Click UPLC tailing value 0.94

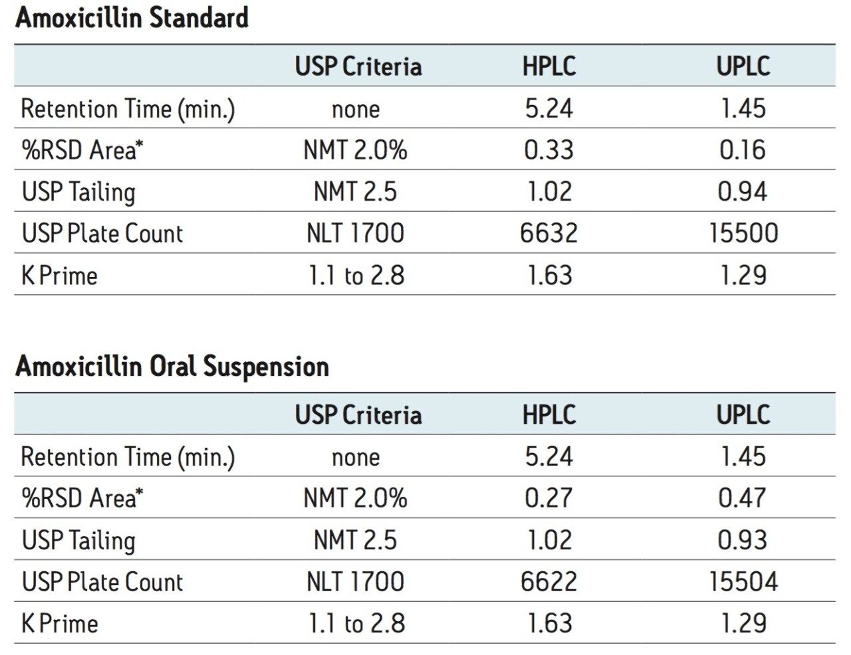click(x=743, y=192)
